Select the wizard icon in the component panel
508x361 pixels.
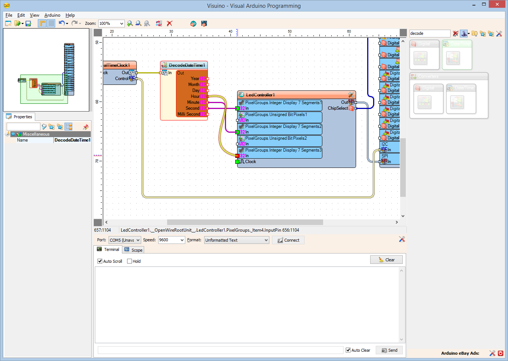click(464, 33)
